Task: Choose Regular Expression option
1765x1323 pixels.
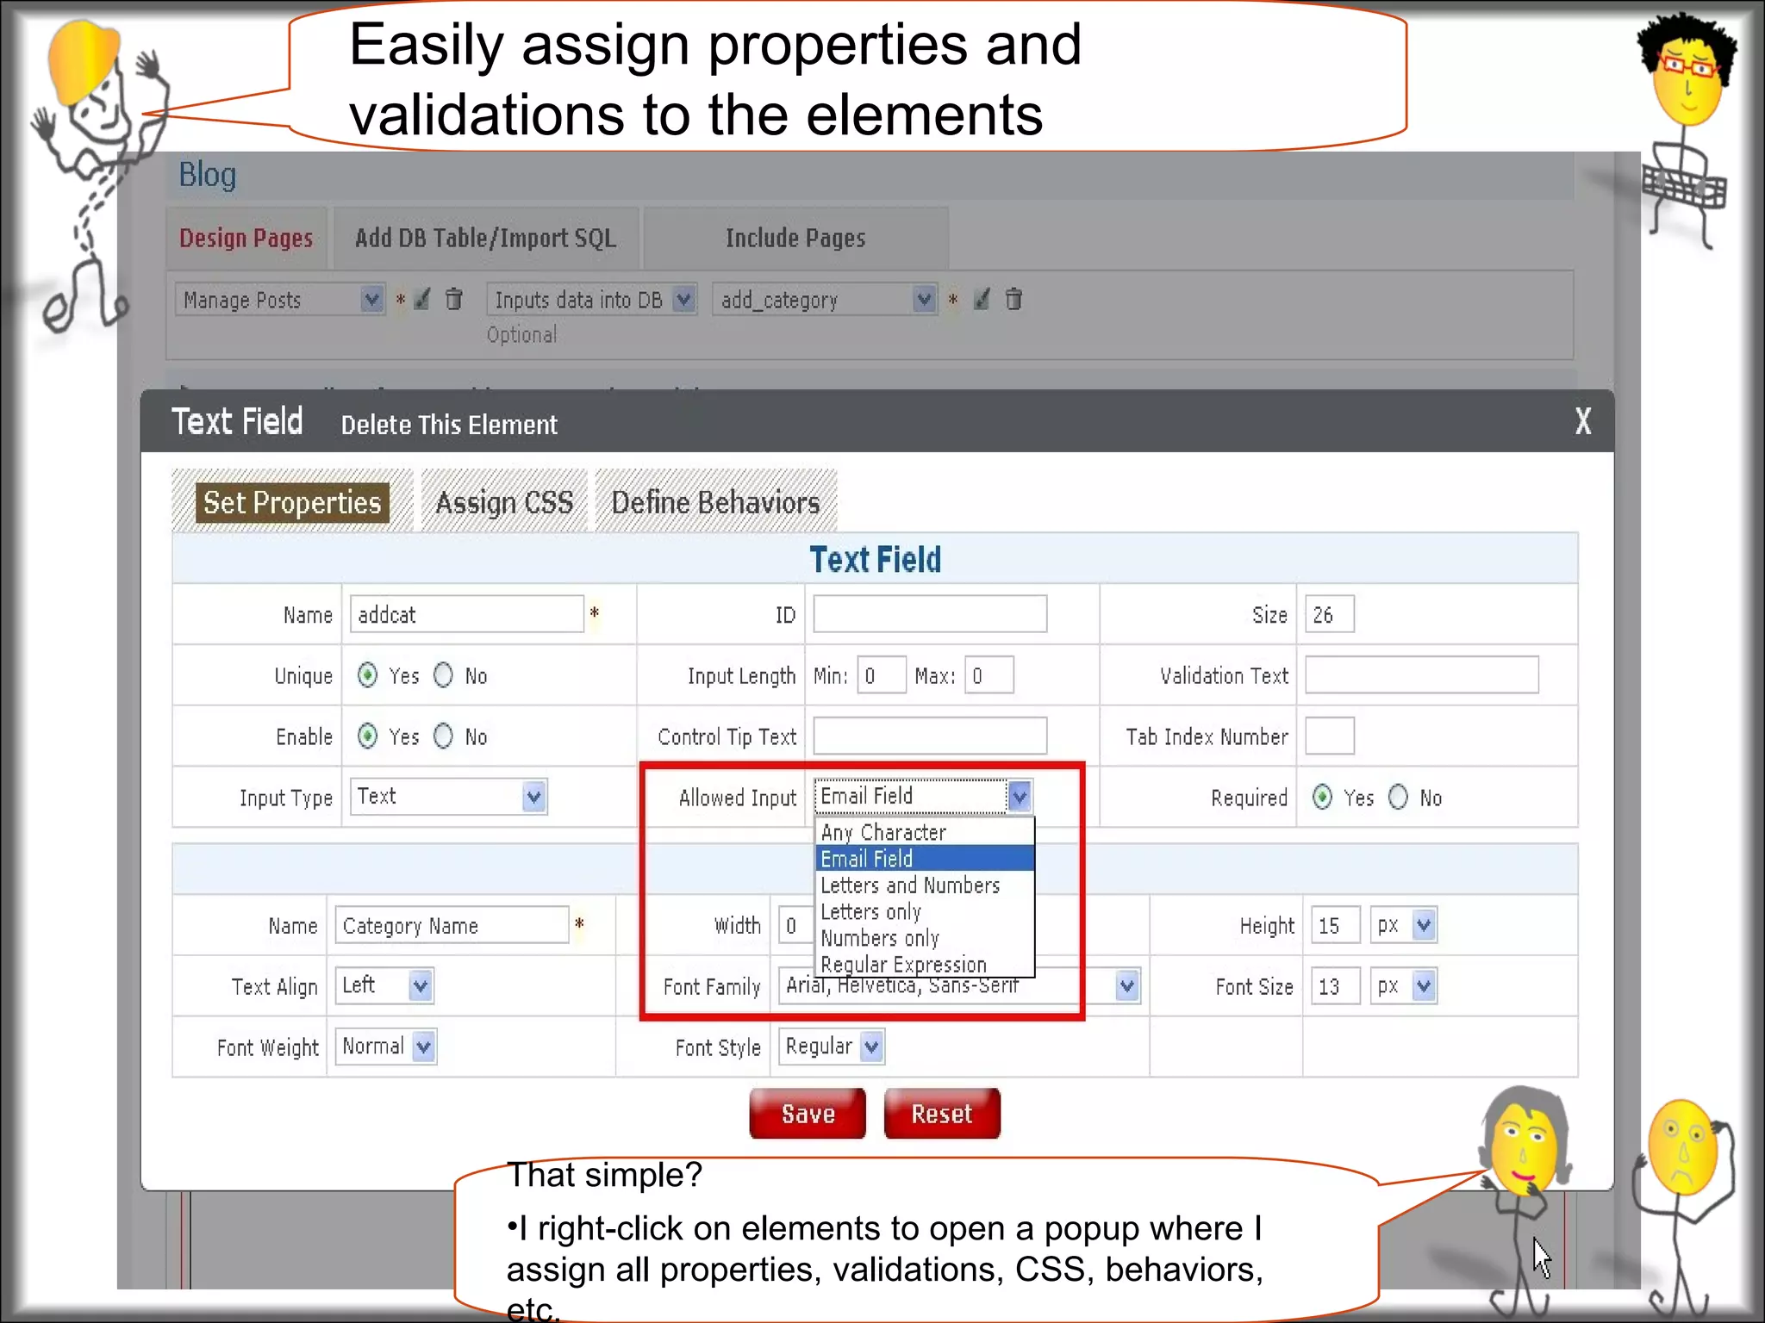Action: (925, 964)
